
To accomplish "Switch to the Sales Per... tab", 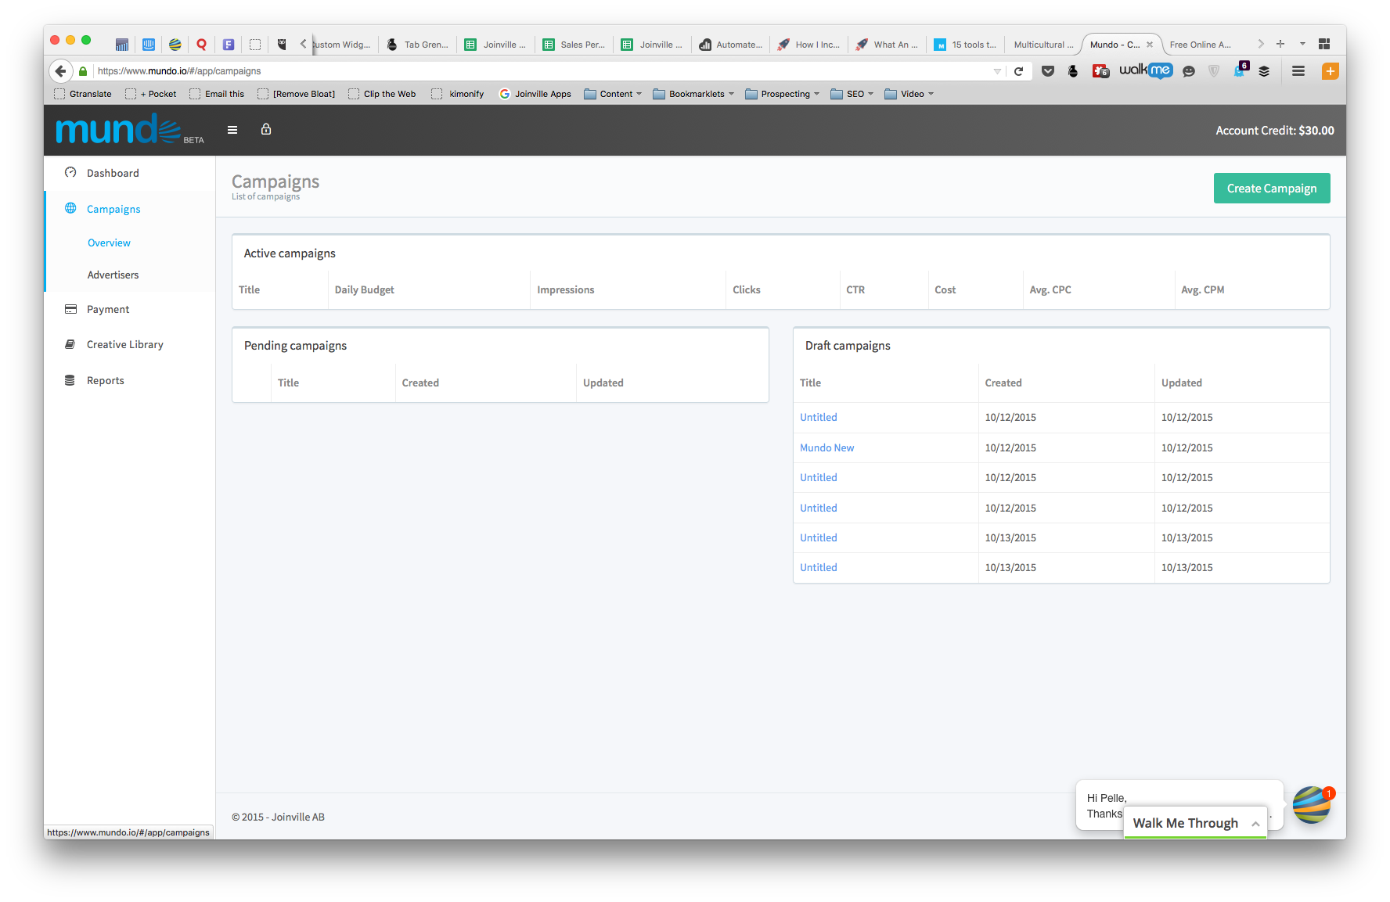I will [x=574, y=45].
